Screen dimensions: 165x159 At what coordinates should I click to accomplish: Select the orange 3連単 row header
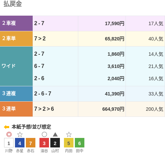point(16,109)
